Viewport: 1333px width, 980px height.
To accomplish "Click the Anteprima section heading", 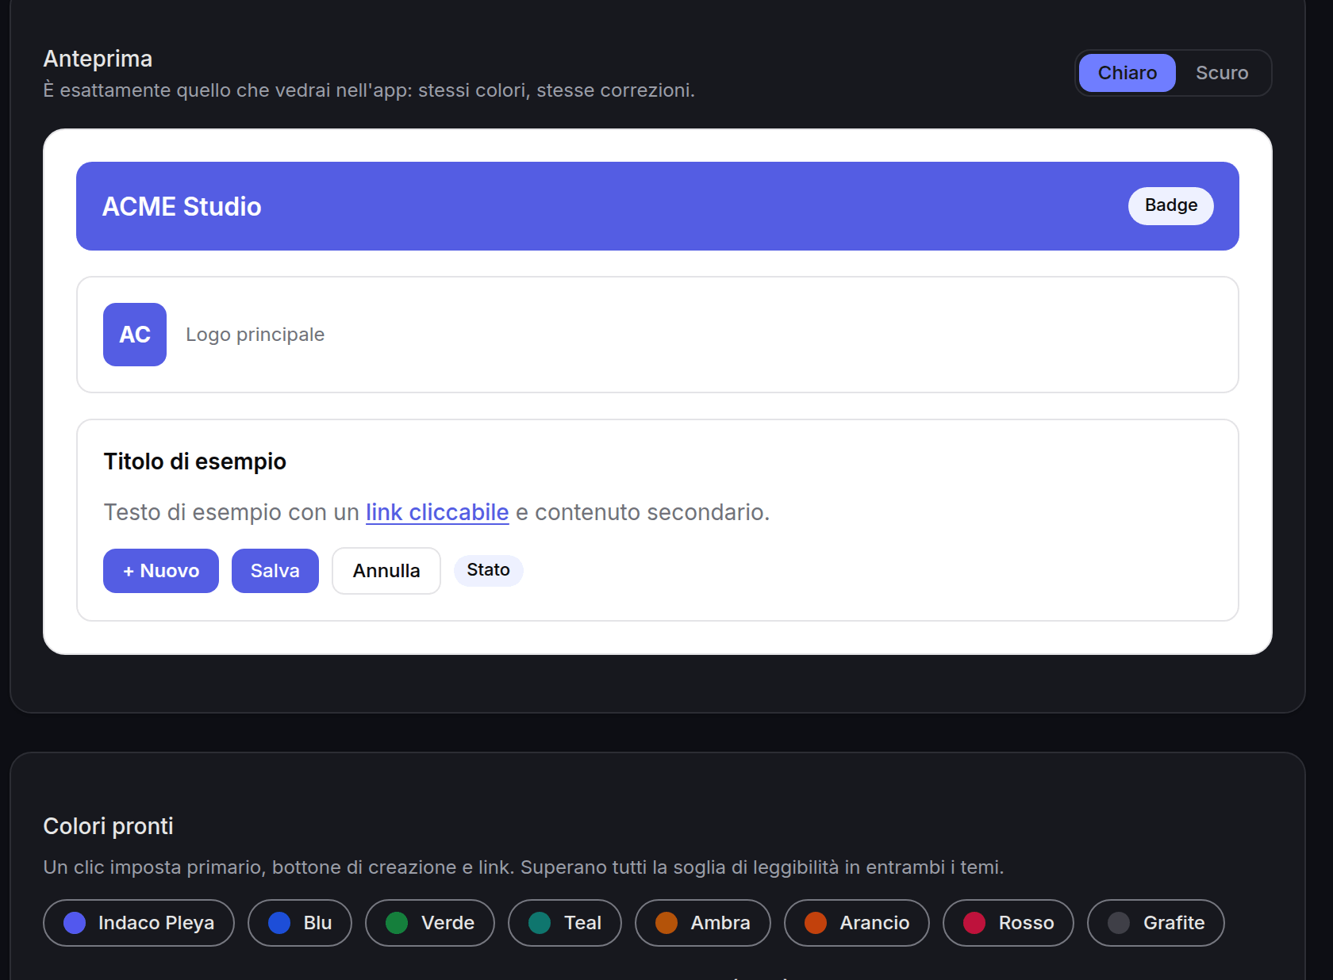I will pyautogui.click(x=98, y=59).
